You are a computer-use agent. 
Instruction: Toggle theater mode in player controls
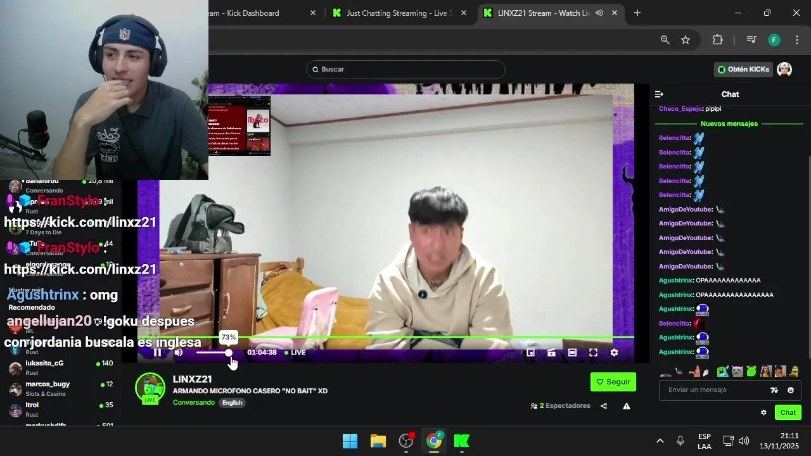(572, 353)
